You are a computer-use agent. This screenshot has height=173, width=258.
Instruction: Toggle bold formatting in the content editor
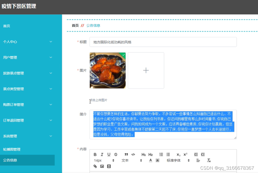coord(95,154)
